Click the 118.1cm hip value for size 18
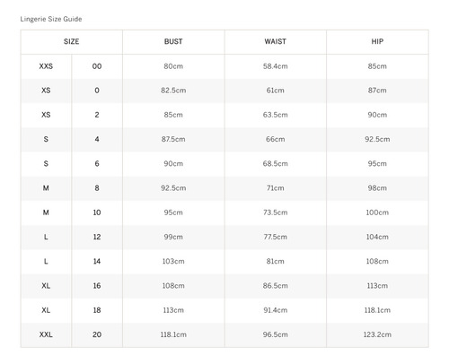Viewport: 449px width, 364px height. [377, 310]
